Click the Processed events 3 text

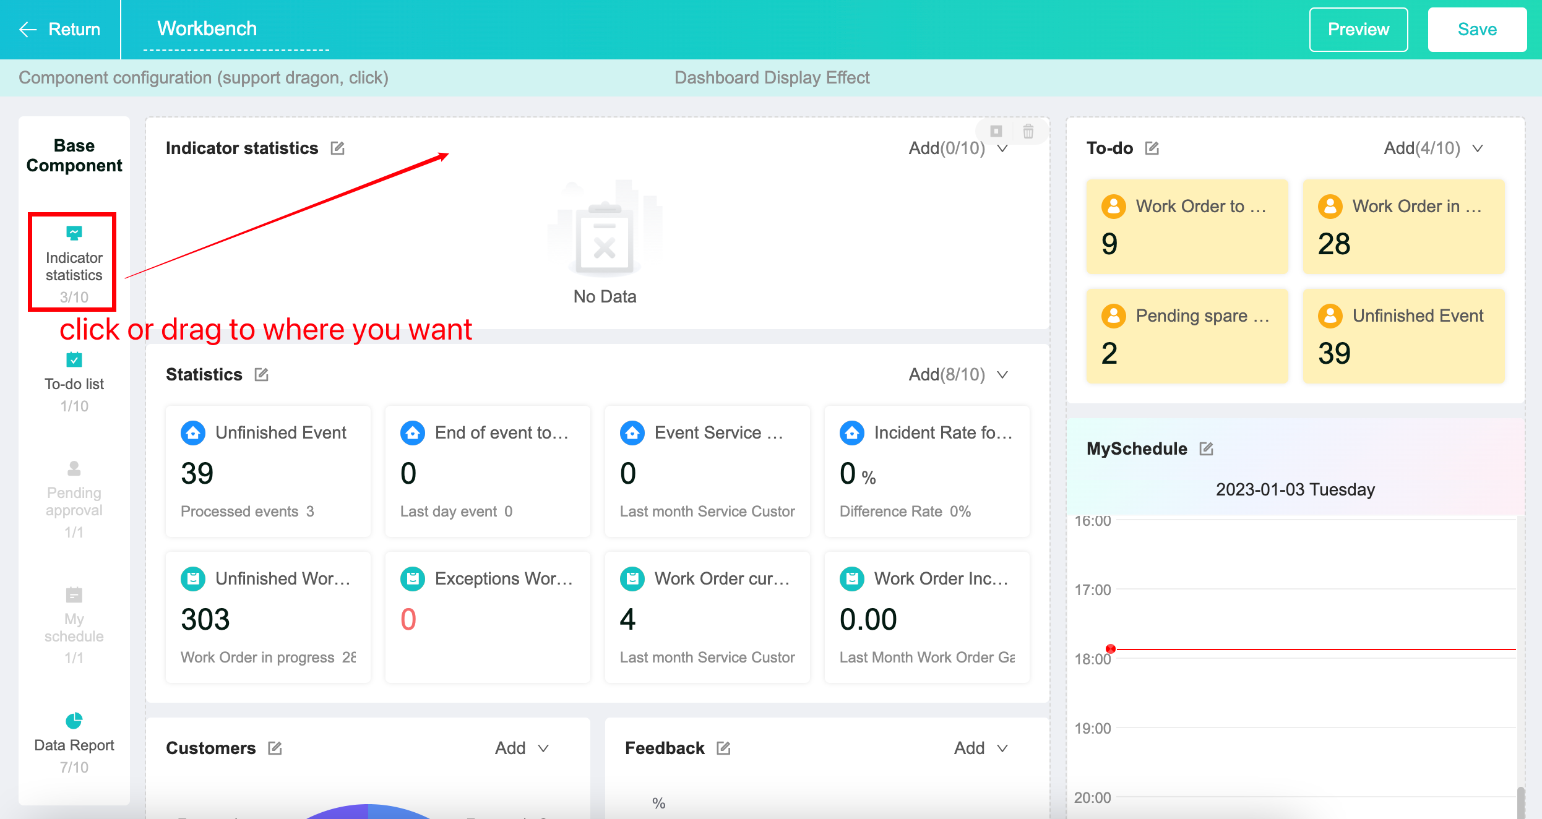[x=248, y=511]
